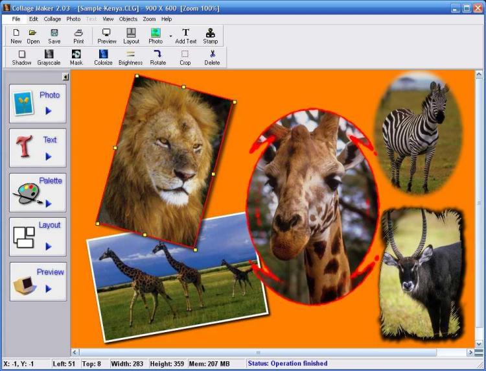Choose the Stamp tool
Image resolution: width=486 pixels, height=371 pixels.
211,36
